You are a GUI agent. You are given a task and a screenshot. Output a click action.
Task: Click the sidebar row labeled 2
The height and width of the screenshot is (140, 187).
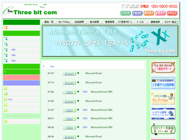pos(21,94)
